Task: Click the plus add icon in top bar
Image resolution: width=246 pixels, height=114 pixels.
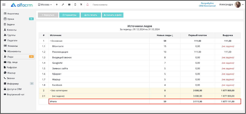Action: [x=57, y=5]
